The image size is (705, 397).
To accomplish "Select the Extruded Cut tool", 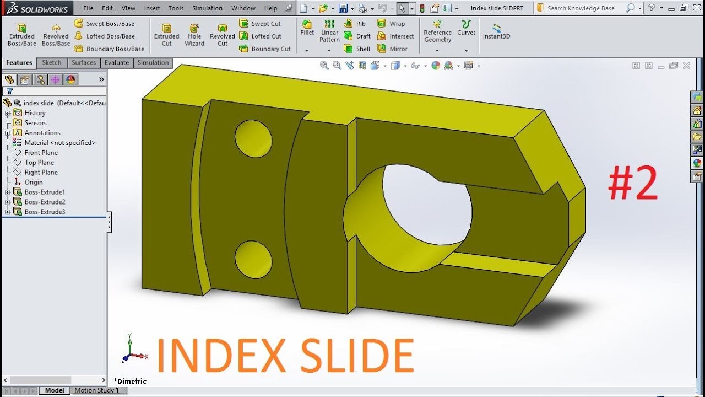I will click(x=166, y=35).
